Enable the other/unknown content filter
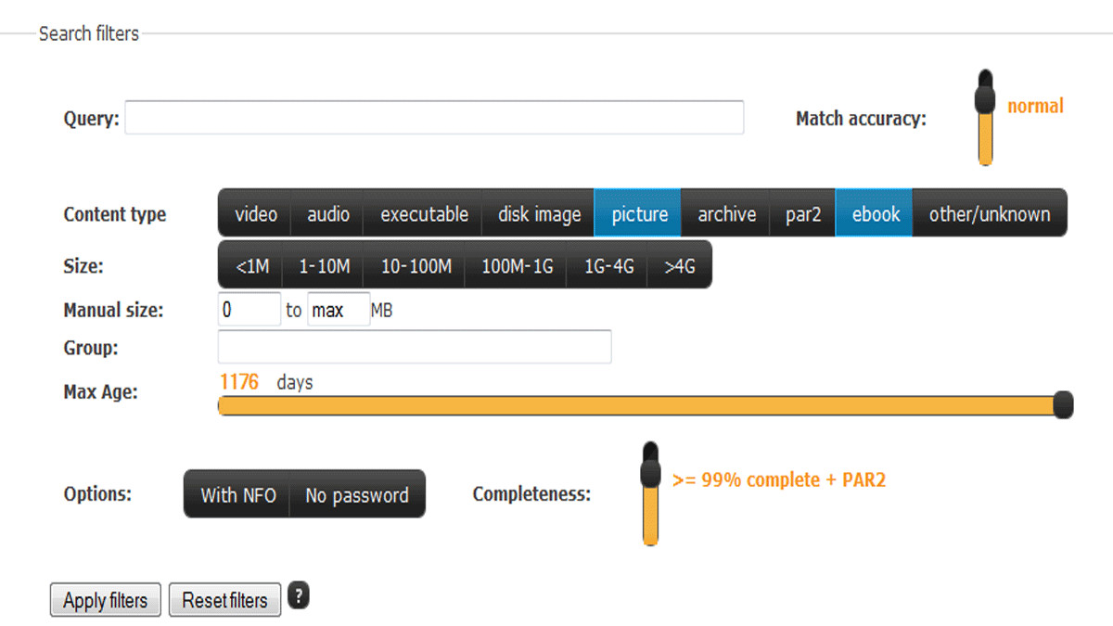 tap(990, 214)
